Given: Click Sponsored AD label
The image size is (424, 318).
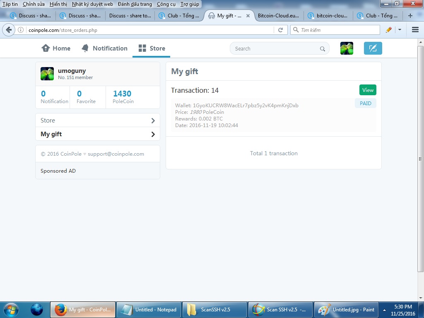Looking at the screenshot, I should [58, 171].
